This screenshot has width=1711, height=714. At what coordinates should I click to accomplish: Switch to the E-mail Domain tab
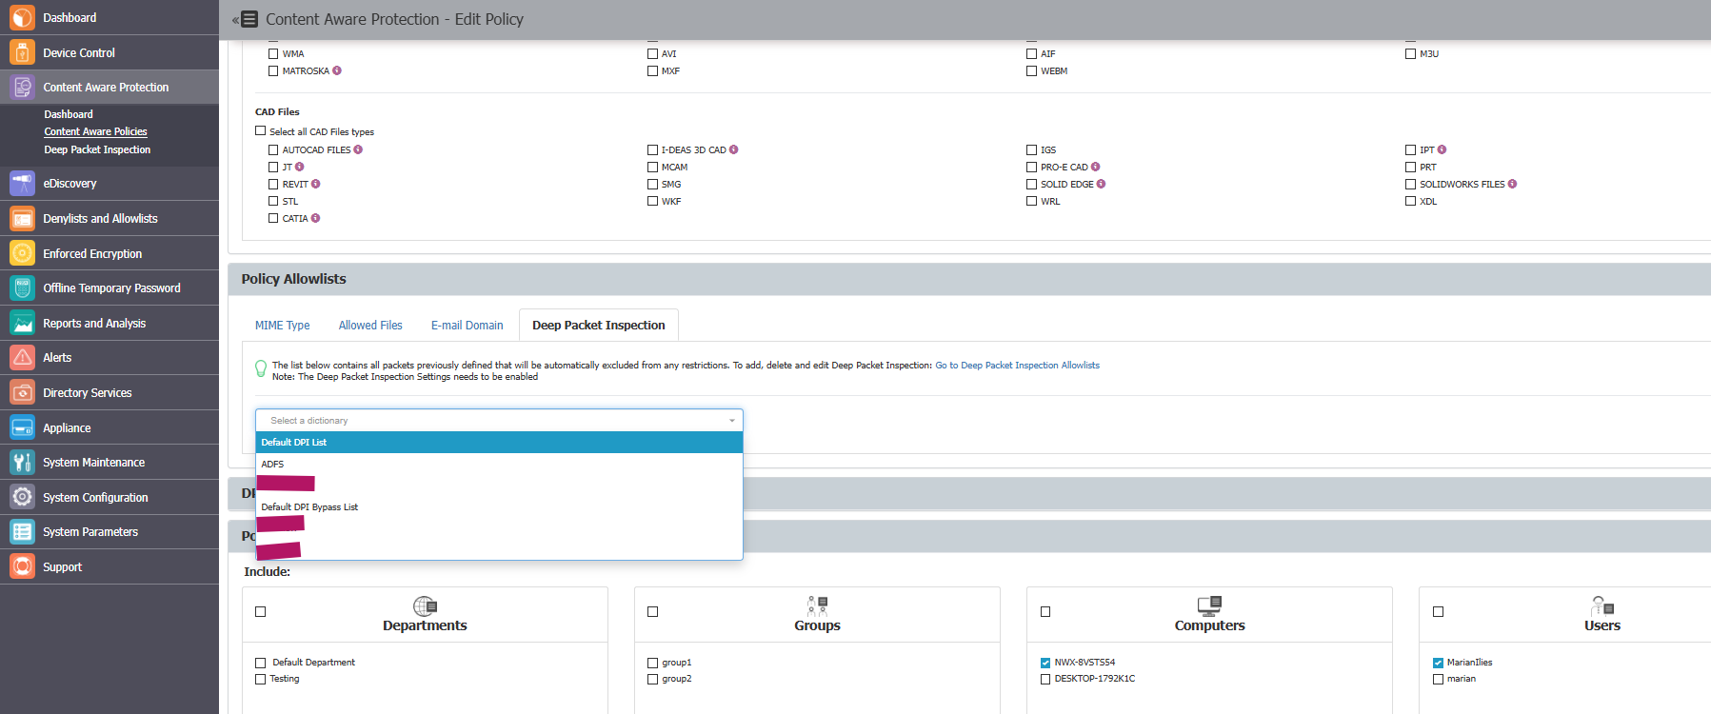click(x=467, y=325)
